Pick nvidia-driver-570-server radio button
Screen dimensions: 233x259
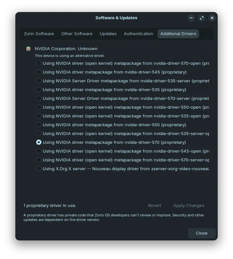pos(39,98)
